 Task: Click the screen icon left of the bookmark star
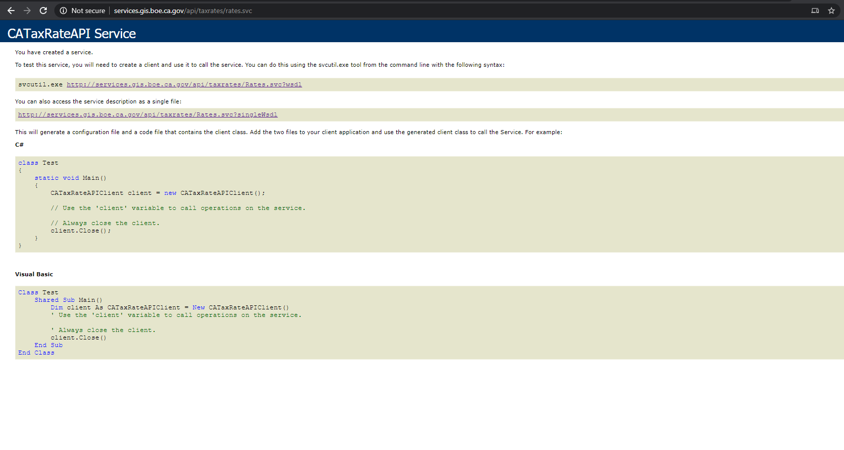pyautogui.click(x=815, y=11)
